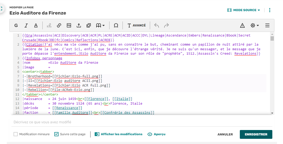Click the 'Era' template name on line 1
Image resolution: width=283 pixels, height=144 pixels.
29,35
